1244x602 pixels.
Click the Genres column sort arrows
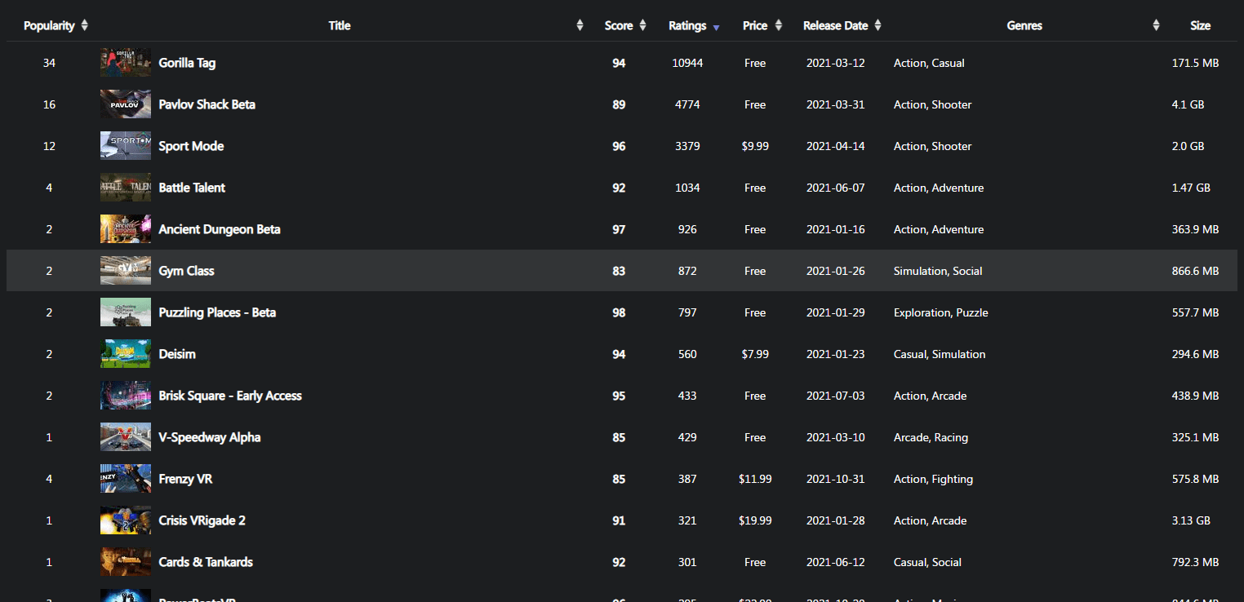(1156, 25)
